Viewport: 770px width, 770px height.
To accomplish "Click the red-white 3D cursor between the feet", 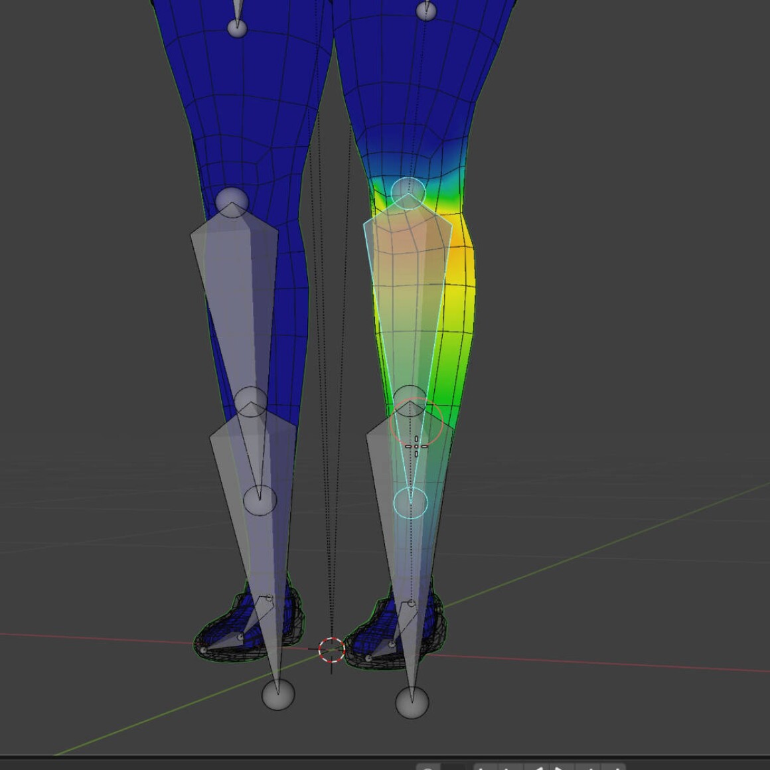I will pyautogui.click(x=331, y=650).
